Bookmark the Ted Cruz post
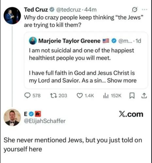The height and width of the screenshot is (163, 152). point(132,96)
